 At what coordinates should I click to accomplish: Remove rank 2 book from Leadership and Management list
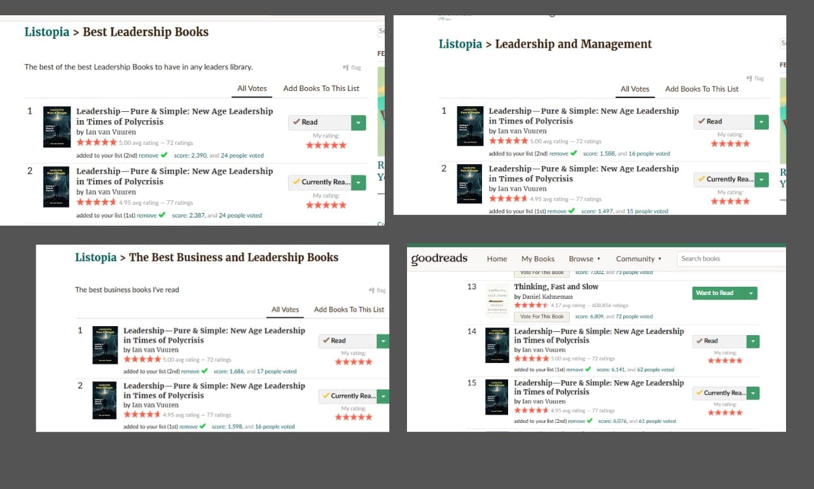557,211
